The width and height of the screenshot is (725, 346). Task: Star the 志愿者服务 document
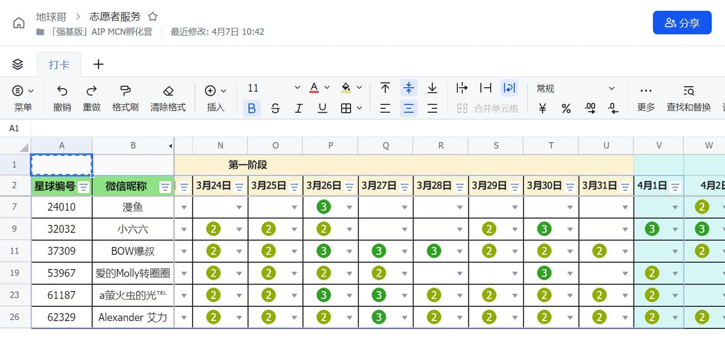click(x=152, y=16)
